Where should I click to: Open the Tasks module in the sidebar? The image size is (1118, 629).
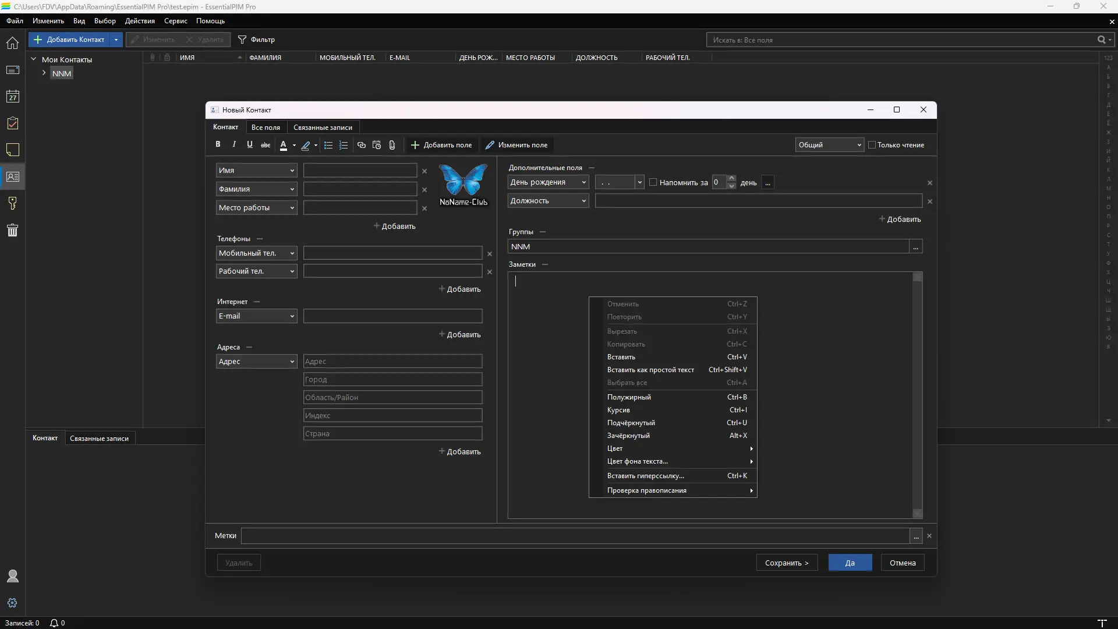[12, 123]
